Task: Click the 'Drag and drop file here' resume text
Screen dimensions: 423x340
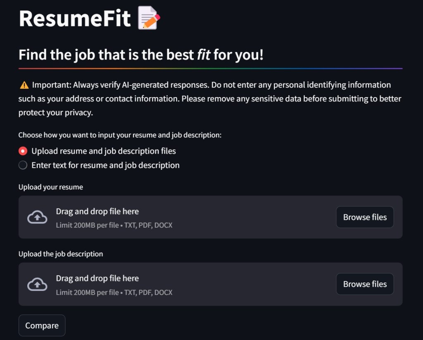Action: click(97, 211)
